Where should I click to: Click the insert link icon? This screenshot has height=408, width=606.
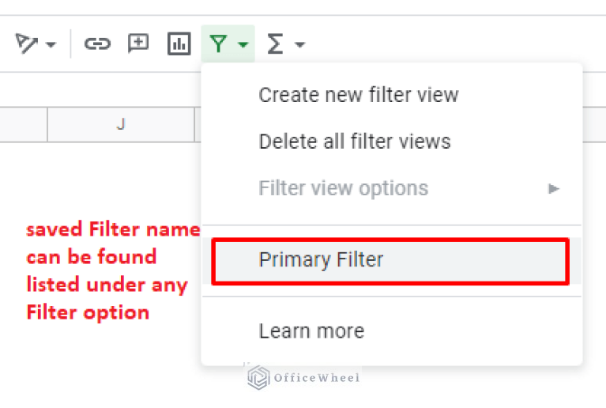97,44
